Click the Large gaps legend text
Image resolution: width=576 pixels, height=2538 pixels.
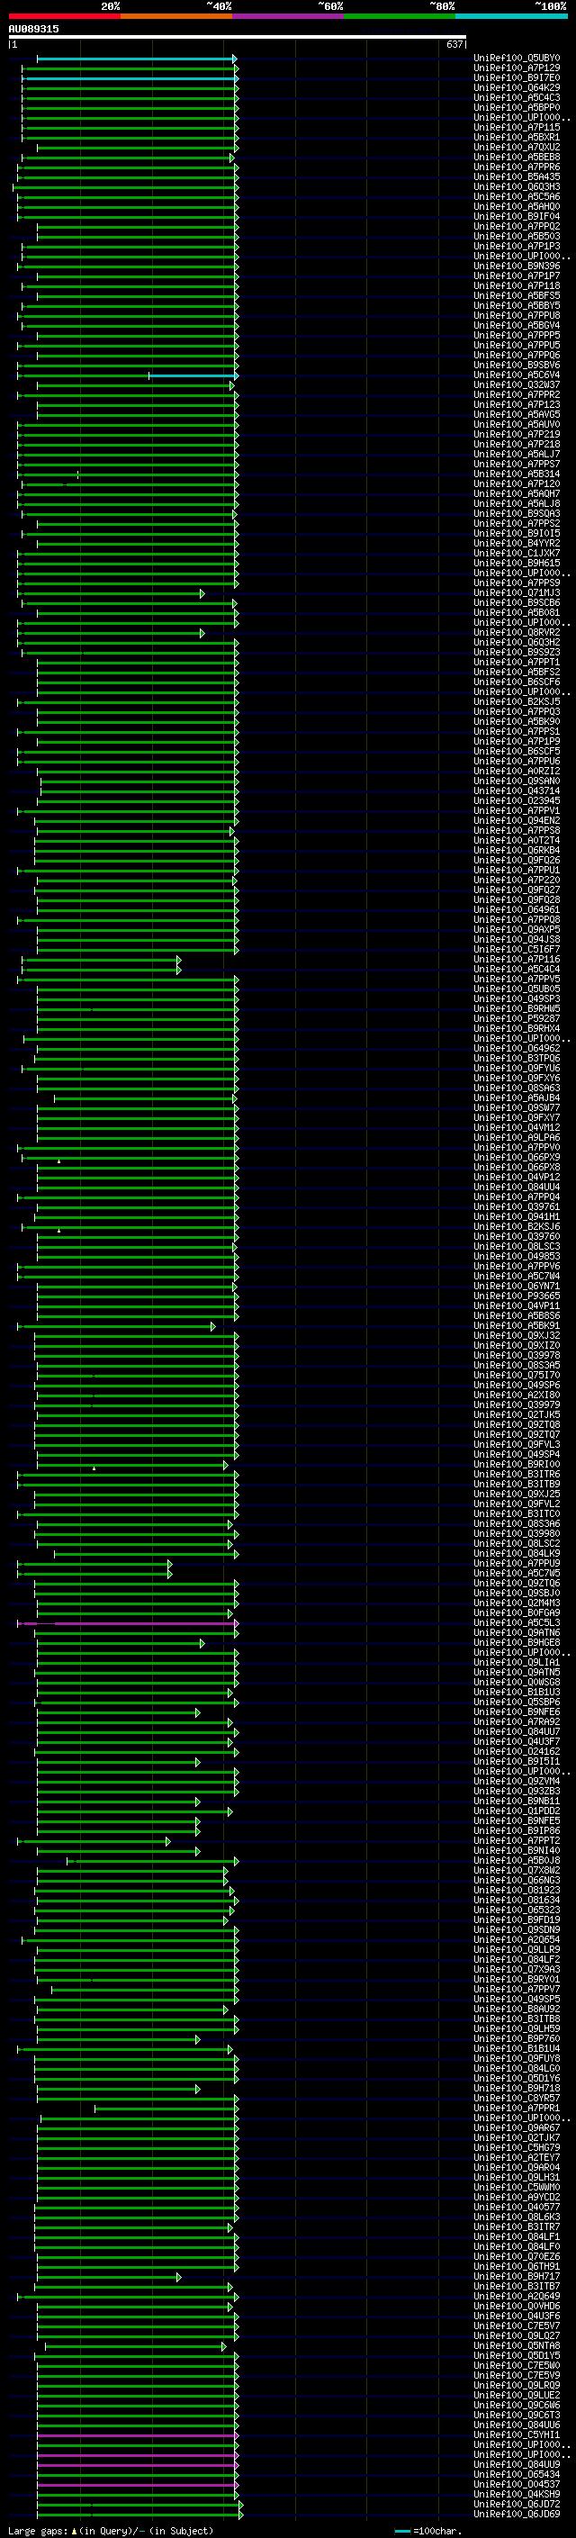[111, 2530]
